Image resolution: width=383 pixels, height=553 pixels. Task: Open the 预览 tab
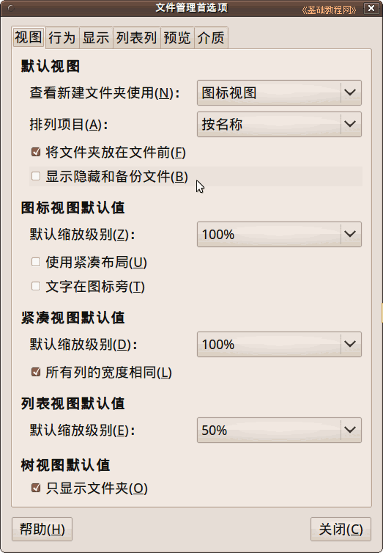[x=177, y=37]
